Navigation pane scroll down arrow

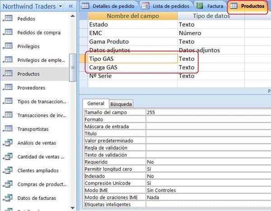pos(73,208)
